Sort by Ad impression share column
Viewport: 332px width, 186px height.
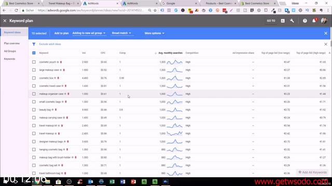pos(243,53)
